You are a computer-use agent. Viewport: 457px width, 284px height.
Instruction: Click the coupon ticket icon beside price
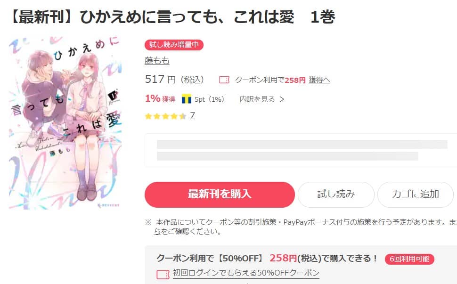click(224, 80)
